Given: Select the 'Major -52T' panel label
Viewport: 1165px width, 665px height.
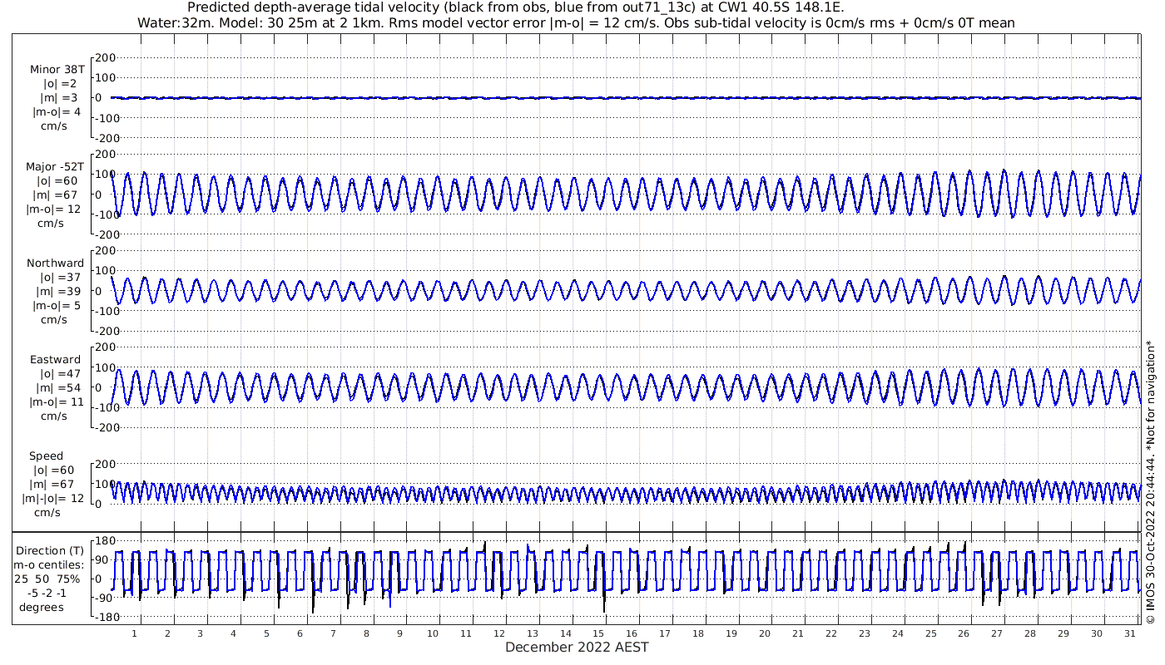Looking at the screenshot, I should pyautogui.click(x=55, y=166).
